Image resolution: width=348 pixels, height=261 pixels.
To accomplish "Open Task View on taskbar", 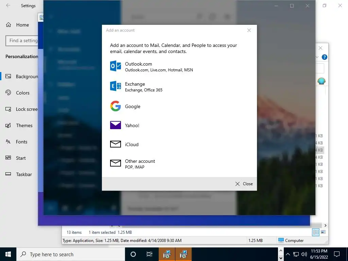I will 150,254.
